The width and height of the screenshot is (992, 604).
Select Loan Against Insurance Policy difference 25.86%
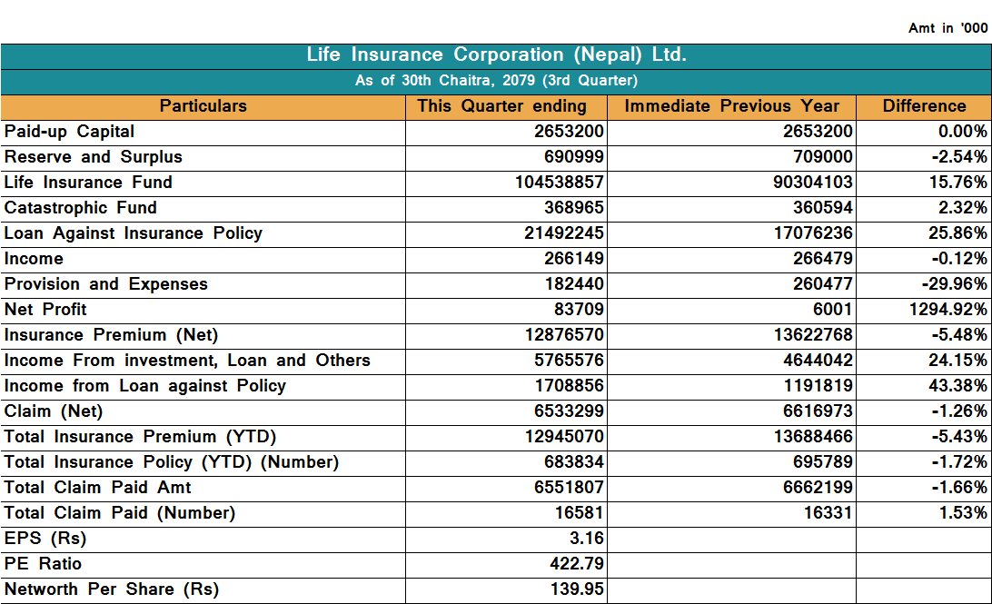point(958,233)
